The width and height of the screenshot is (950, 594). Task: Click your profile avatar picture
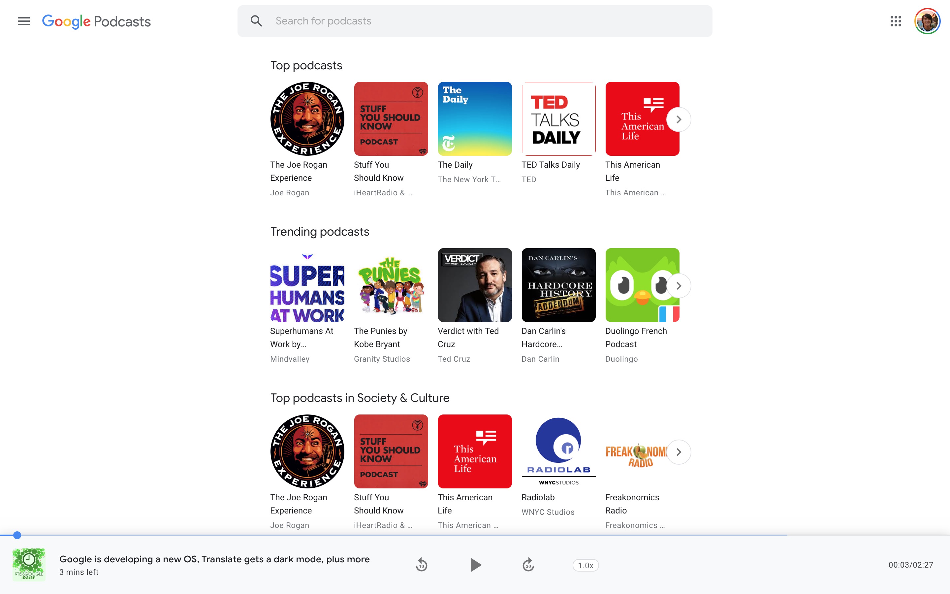[x=927, y=21]
